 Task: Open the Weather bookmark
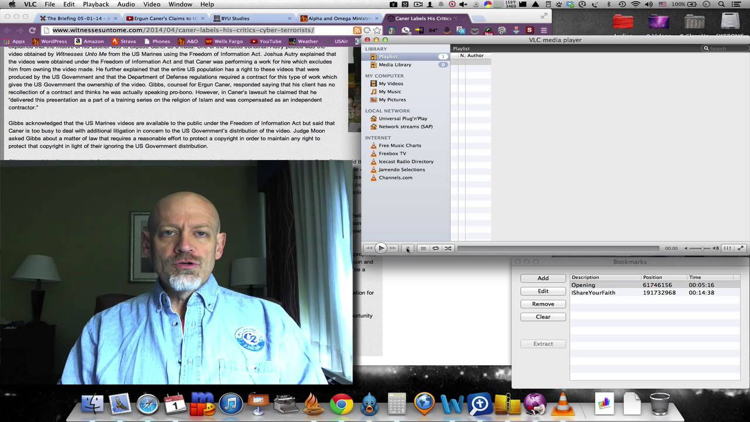click(304, 42)
